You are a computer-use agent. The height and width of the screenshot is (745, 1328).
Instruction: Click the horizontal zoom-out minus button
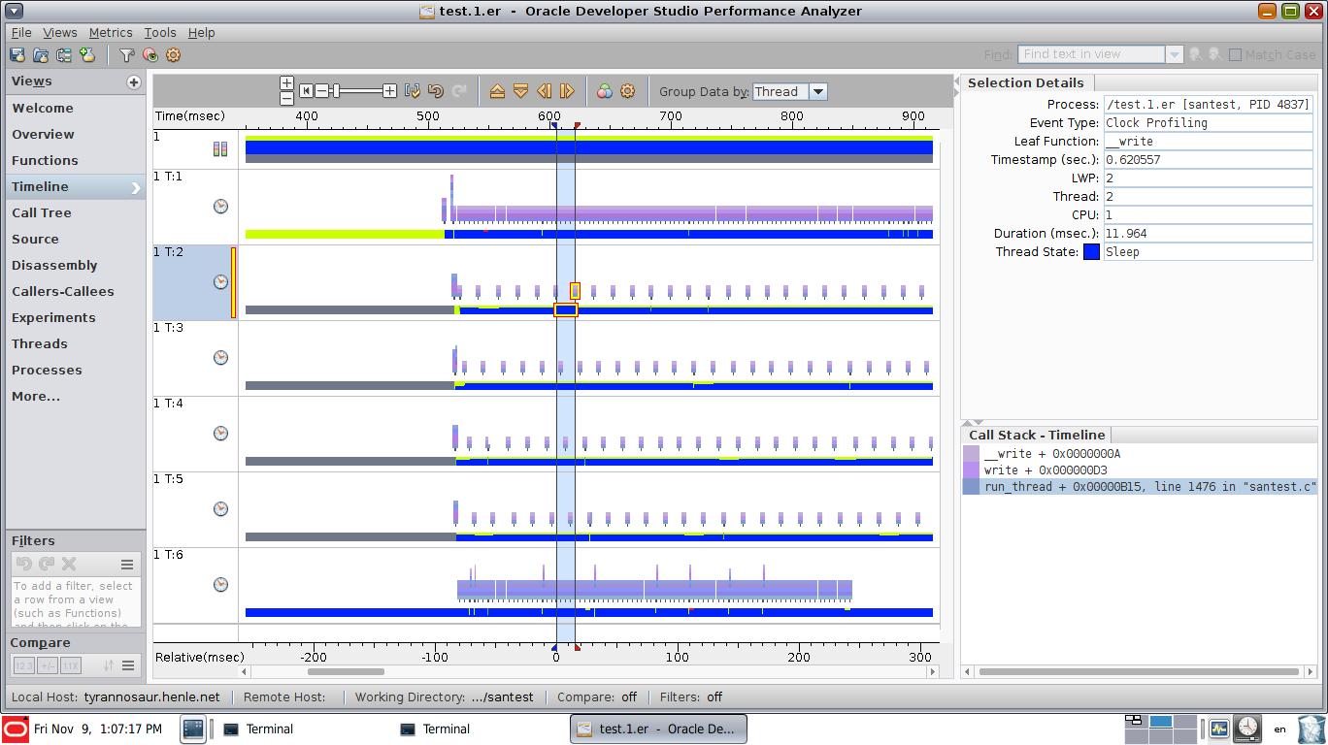(x=321, y=91)
